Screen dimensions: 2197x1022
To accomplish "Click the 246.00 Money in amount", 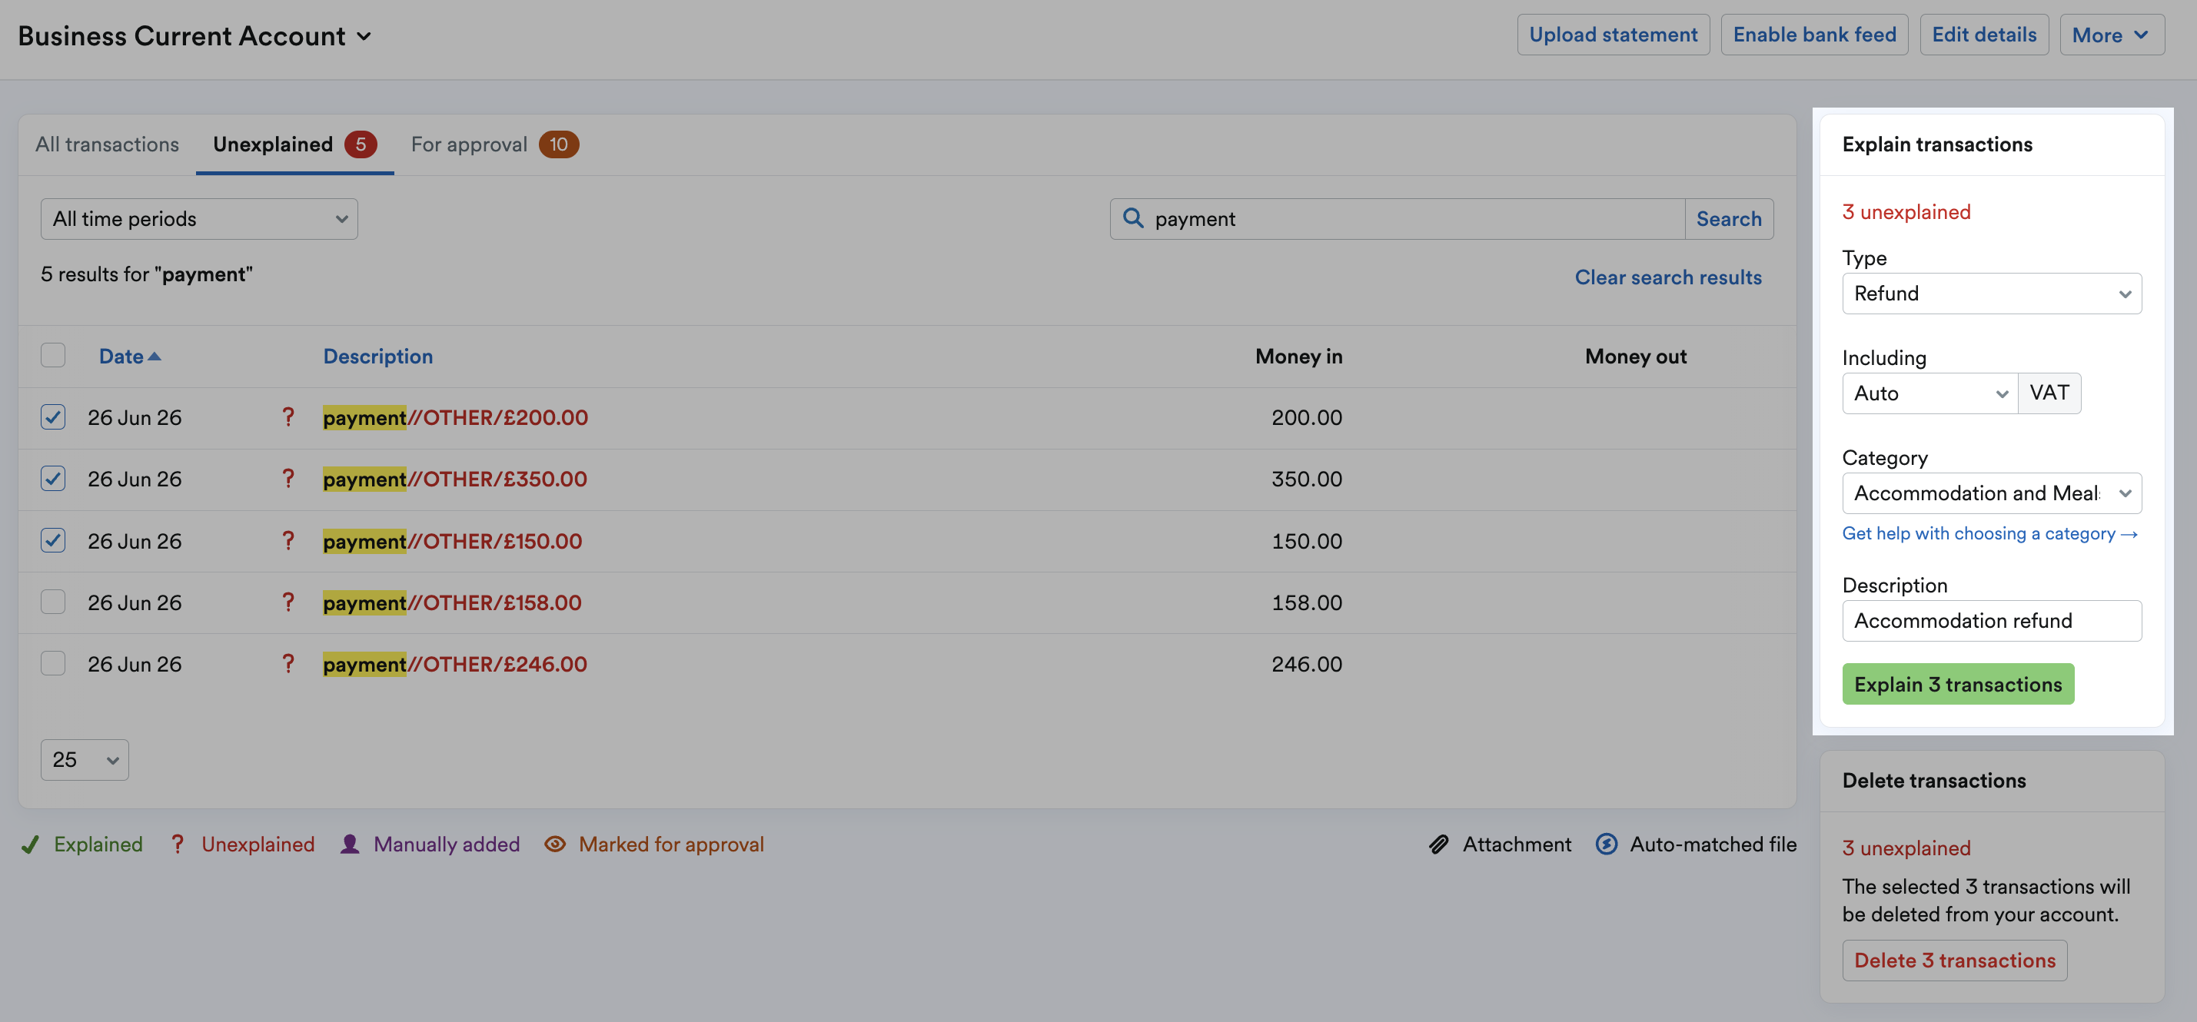I will click(x=1307, y=664).
